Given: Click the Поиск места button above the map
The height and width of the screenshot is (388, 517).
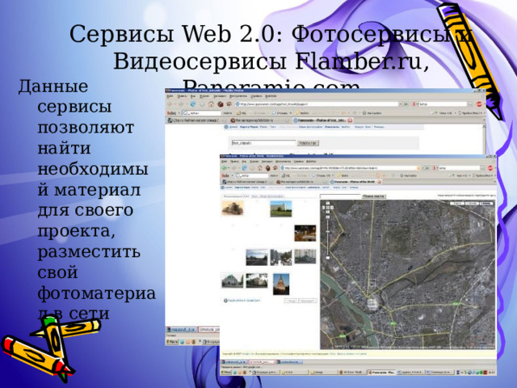Looking at the screenshot, I should (x=373, y=196).
